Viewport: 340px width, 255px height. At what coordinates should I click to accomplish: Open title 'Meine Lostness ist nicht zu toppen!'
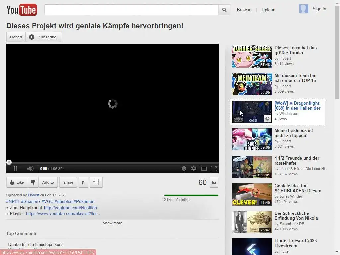tap(294, 133)
